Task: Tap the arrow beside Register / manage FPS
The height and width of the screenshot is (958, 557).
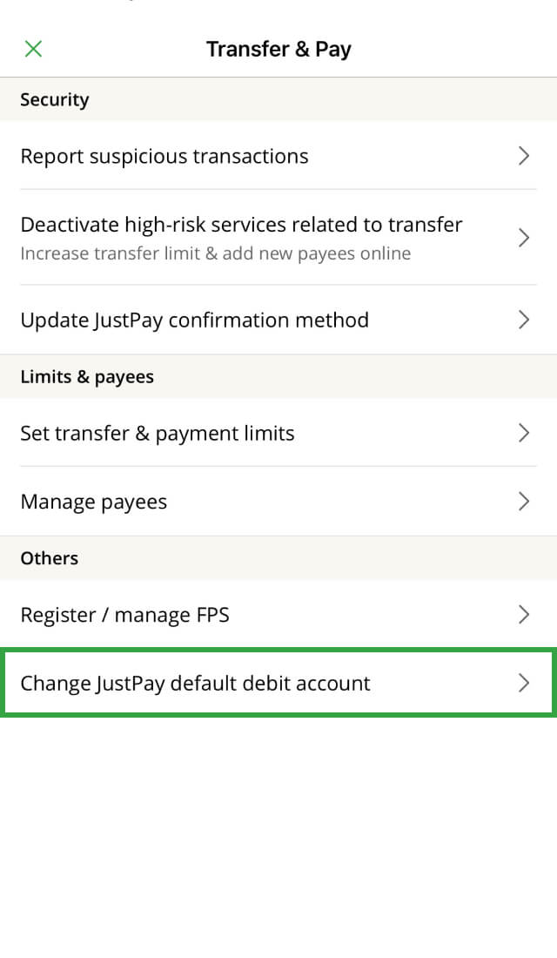Action: [523, 614]
